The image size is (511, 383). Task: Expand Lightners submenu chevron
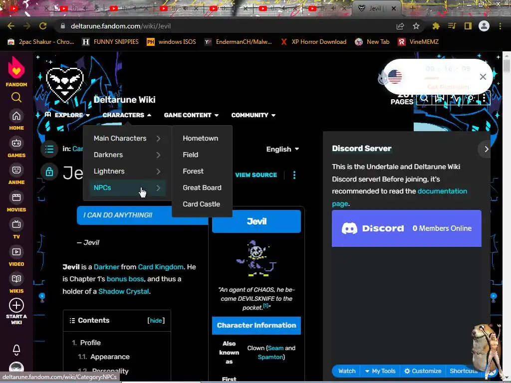pos(158,172)
